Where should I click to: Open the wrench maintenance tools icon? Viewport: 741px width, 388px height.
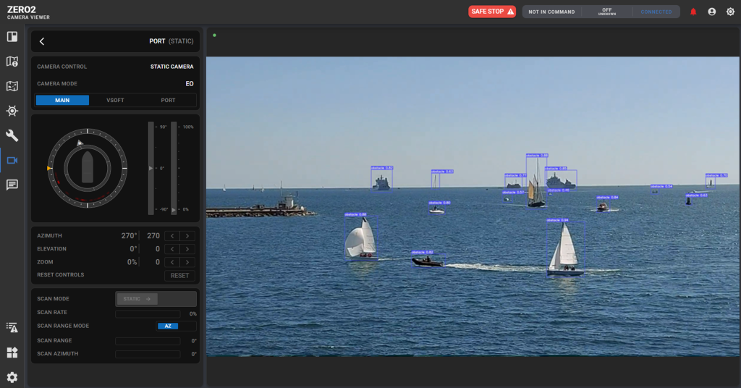tap(12, 135)
